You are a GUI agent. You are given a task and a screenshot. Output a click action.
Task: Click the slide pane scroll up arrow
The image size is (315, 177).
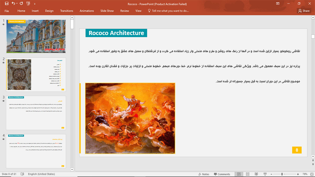[x=313, y=17]
